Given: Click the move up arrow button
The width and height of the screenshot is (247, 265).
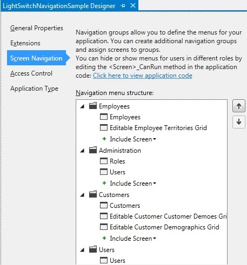Looking at the screenshot, I should point(239,106).
